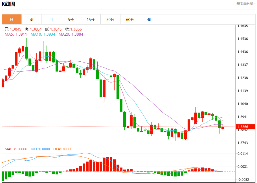The width and height of the screenshot is (257, 183).
Task: Click the 1.3941 price axis label
Action: coord(243,117)
